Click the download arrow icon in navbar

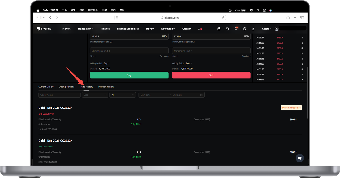(x=253, y=29)
